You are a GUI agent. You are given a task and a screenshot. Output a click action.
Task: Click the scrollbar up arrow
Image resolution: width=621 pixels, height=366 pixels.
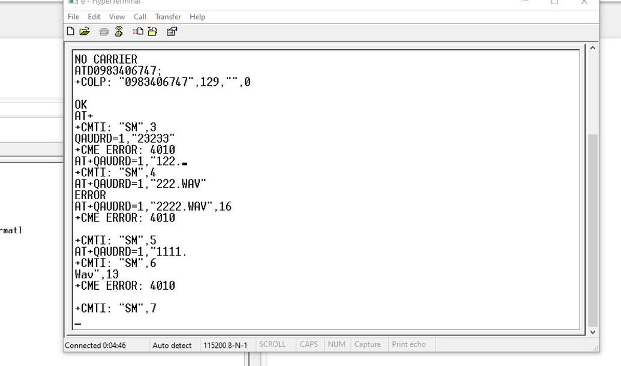tap(592, 47)
